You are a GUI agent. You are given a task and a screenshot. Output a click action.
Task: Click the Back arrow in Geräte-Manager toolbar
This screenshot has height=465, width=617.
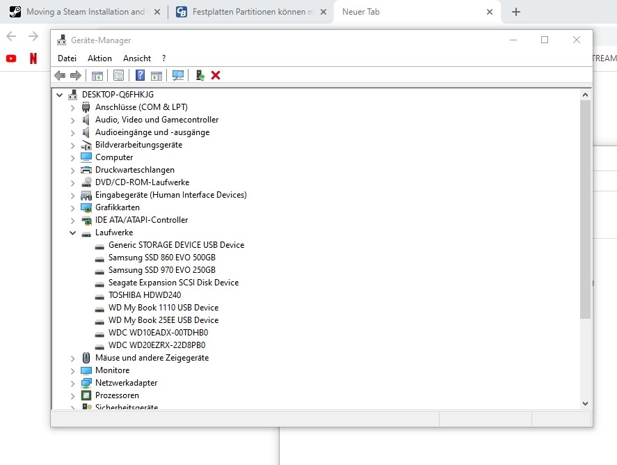[60, 75]
